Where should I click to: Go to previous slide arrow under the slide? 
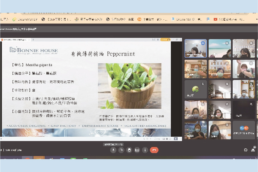coord(145,139)
